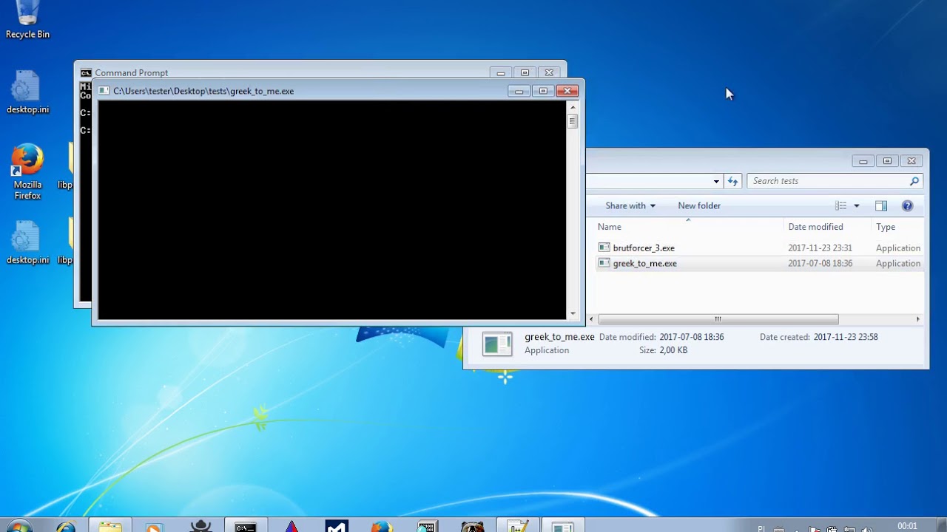Open the notepad-with-pencil app on taskbar
The width and height of the screenshot is (947, 532).
click(x=518, y=526)
